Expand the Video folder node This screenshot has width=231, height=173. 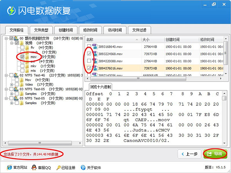click(12, 85)
